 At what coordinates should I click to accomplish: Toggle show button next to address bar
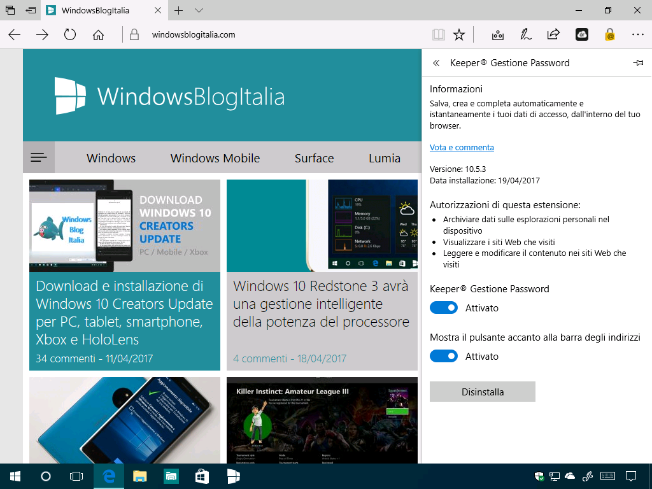[444, 356]
